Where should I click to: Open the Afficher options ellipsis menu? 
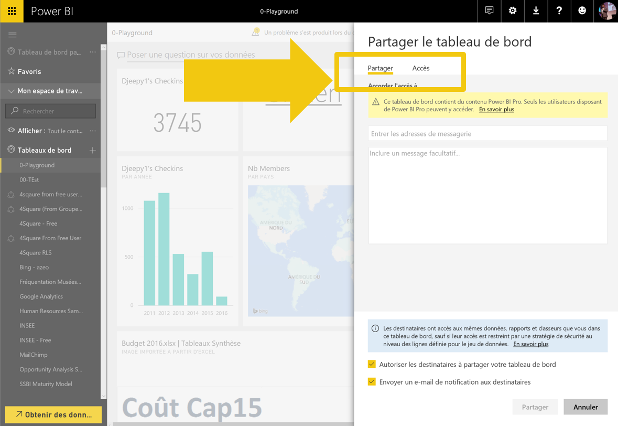(93, 131)
